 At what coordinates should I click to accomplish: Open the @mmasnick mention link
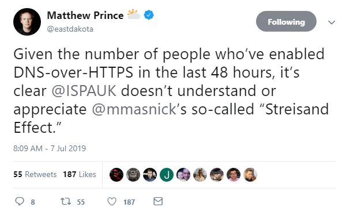(x=134, y=109)
